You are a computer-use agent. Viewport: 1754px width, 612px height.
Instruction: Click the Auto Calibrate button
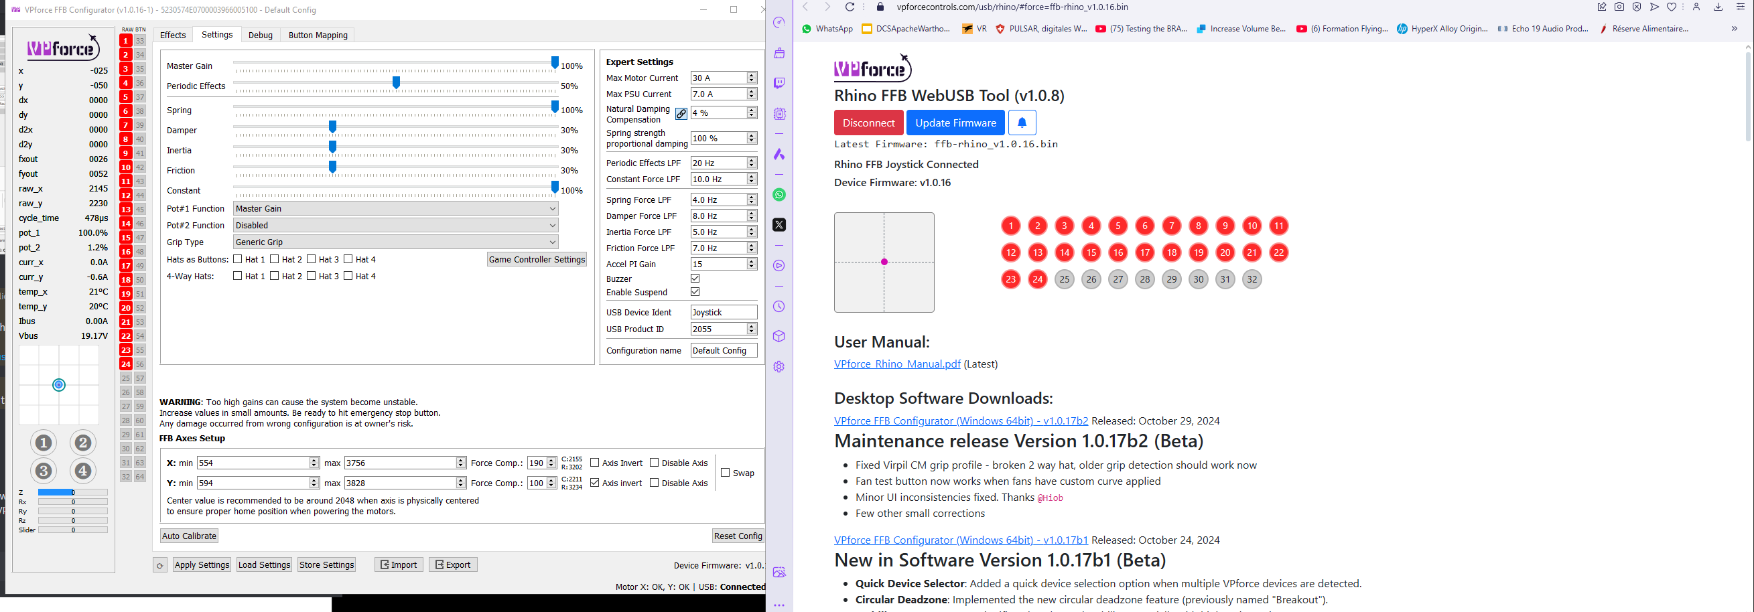click(190, 536)
